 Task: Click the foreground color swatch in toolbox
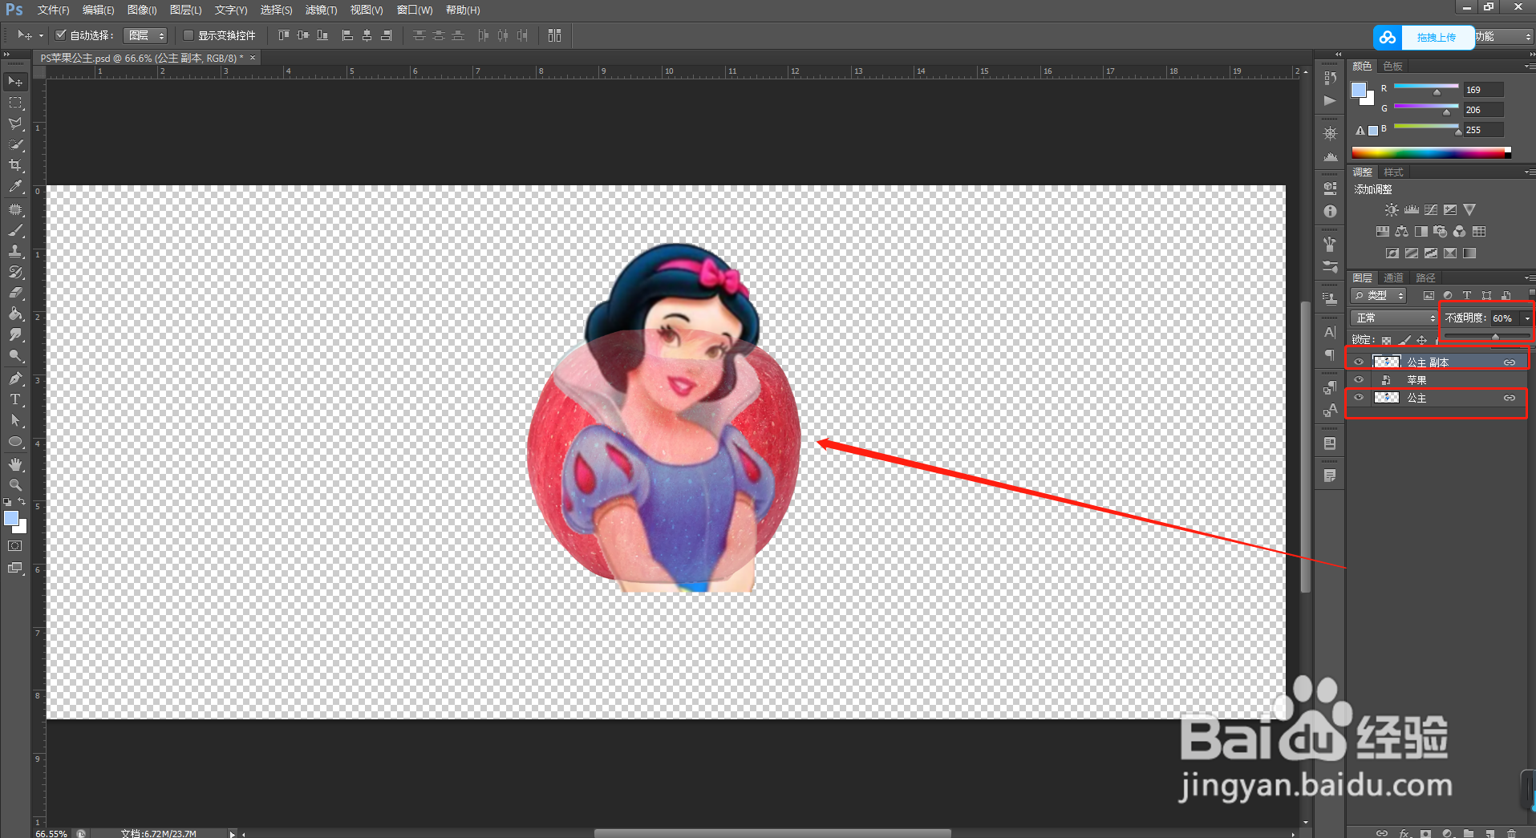(11, 519)
